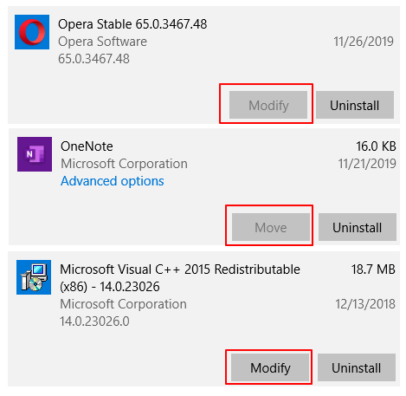The height and width of the screenshot is (396, 406).
Task: Click the Opera Stable app icon
Action: point(32,32)
